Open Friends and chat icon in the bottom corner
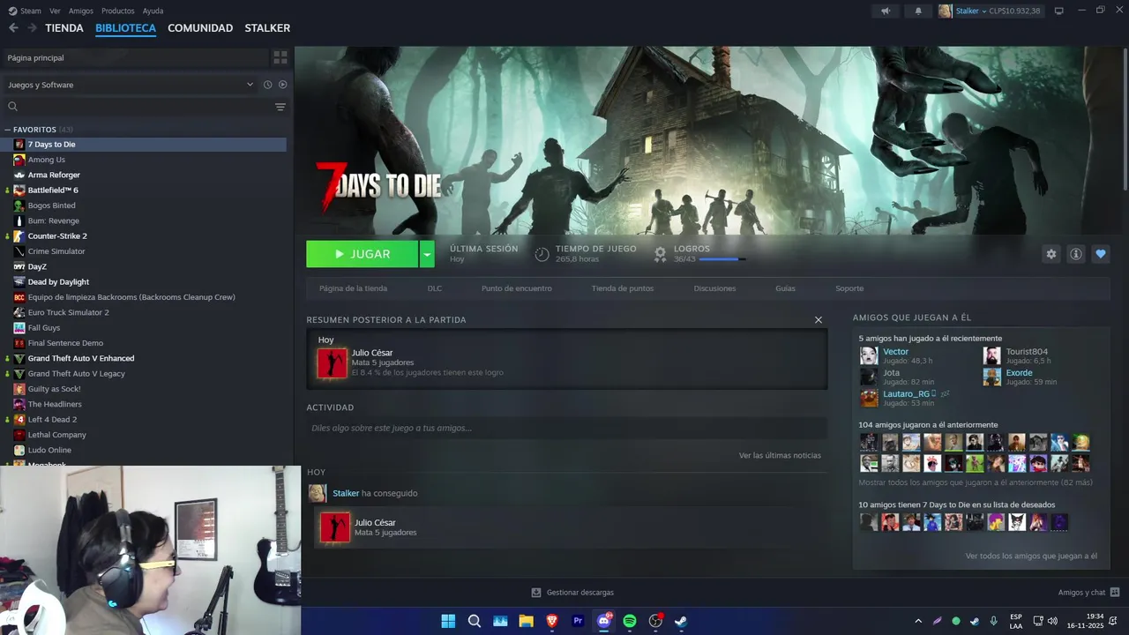1129x635 pixels. click(1115, 593)
